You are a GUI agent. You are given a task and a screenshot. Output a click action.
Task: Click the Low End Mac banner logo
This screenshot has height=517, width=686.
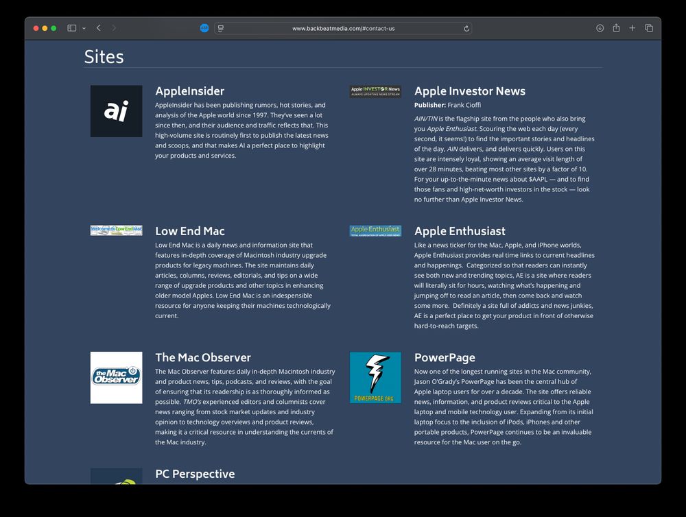pos(117,230)
